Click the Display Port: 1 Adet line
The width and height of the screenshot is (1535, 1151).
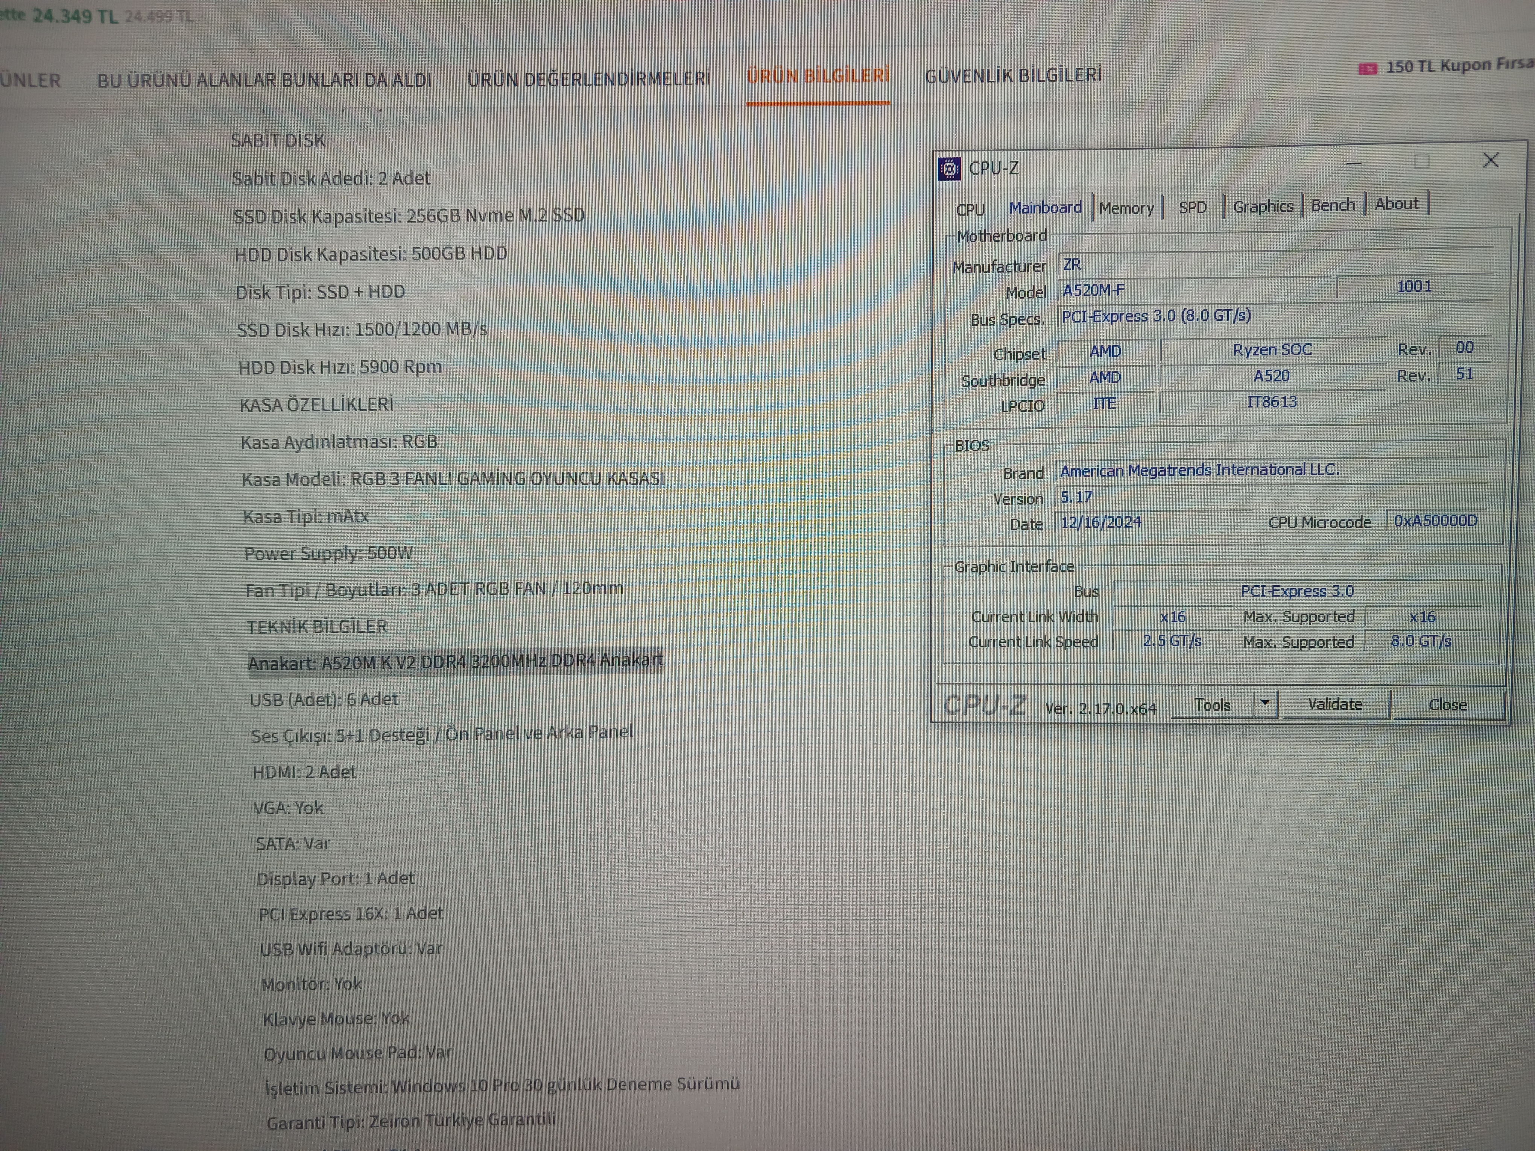tap(335, 878)
